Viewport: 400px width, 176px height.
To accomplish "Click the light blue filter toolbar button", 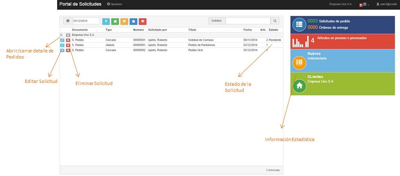I will click(106, 21).
